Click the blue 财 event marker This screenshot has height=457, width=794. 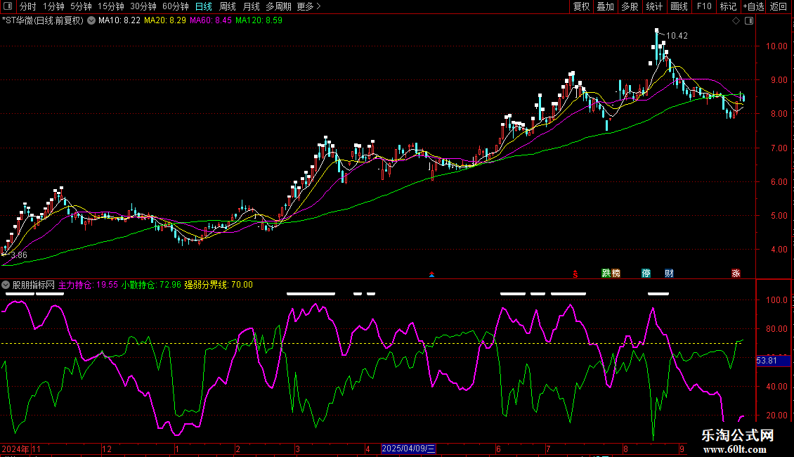pyautogui.click(x=669, y=273)
